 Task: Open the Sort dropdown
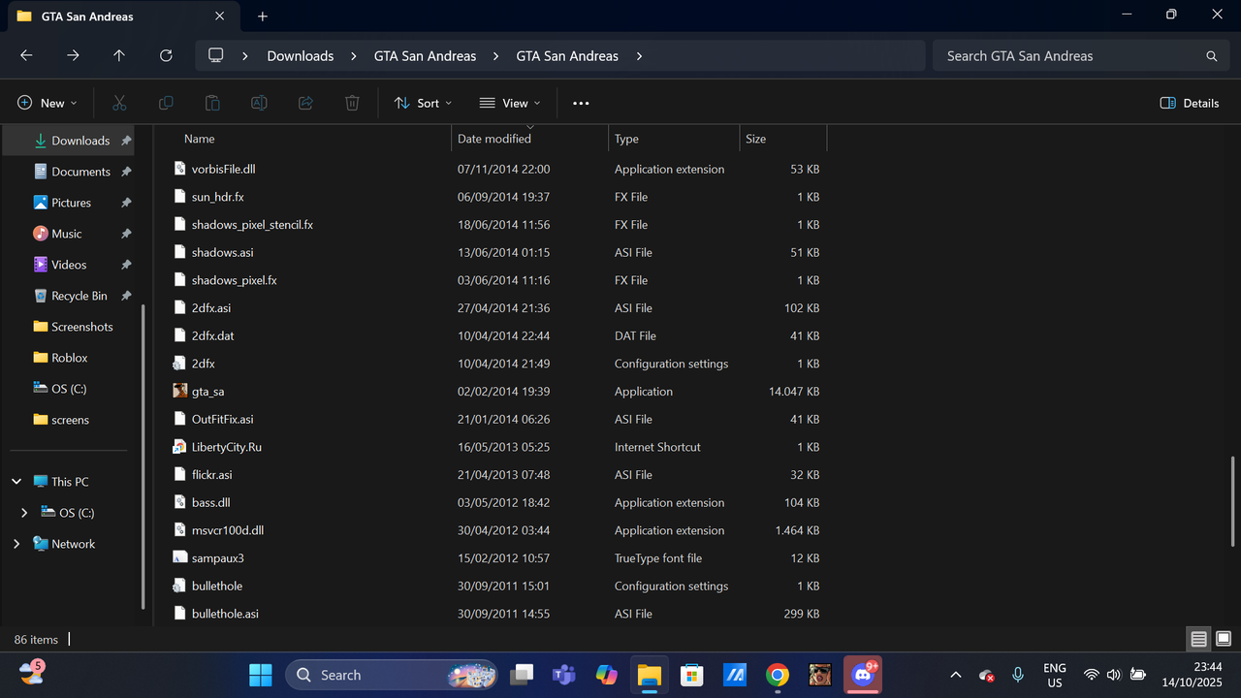click(424, 103)
